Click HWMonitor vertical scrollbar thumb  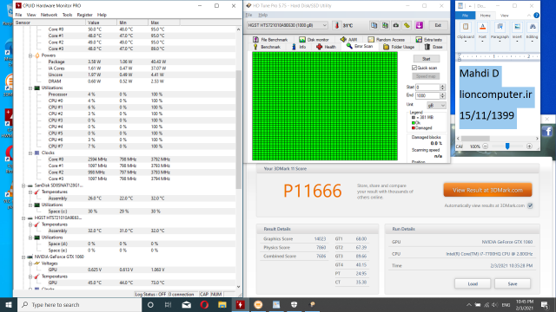238,129
